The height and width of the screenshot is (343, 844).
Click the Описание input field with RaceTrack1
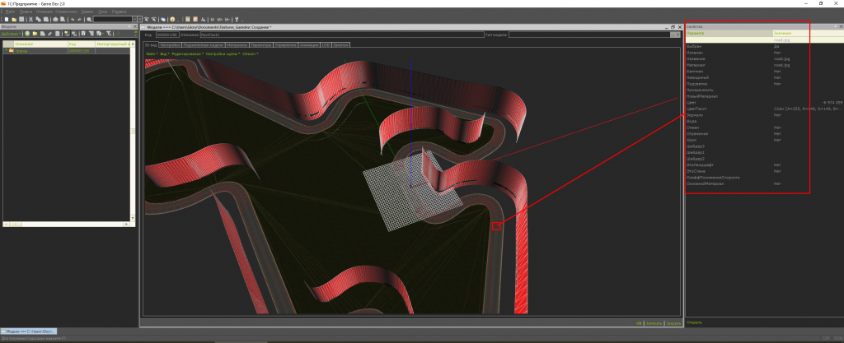pyautogui.click(x=342, y=35)
